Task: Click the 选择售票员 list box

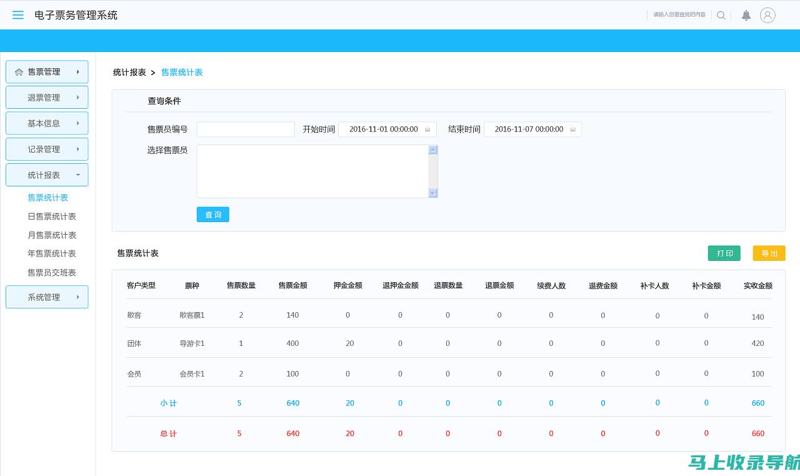Action: pos(317,171)
